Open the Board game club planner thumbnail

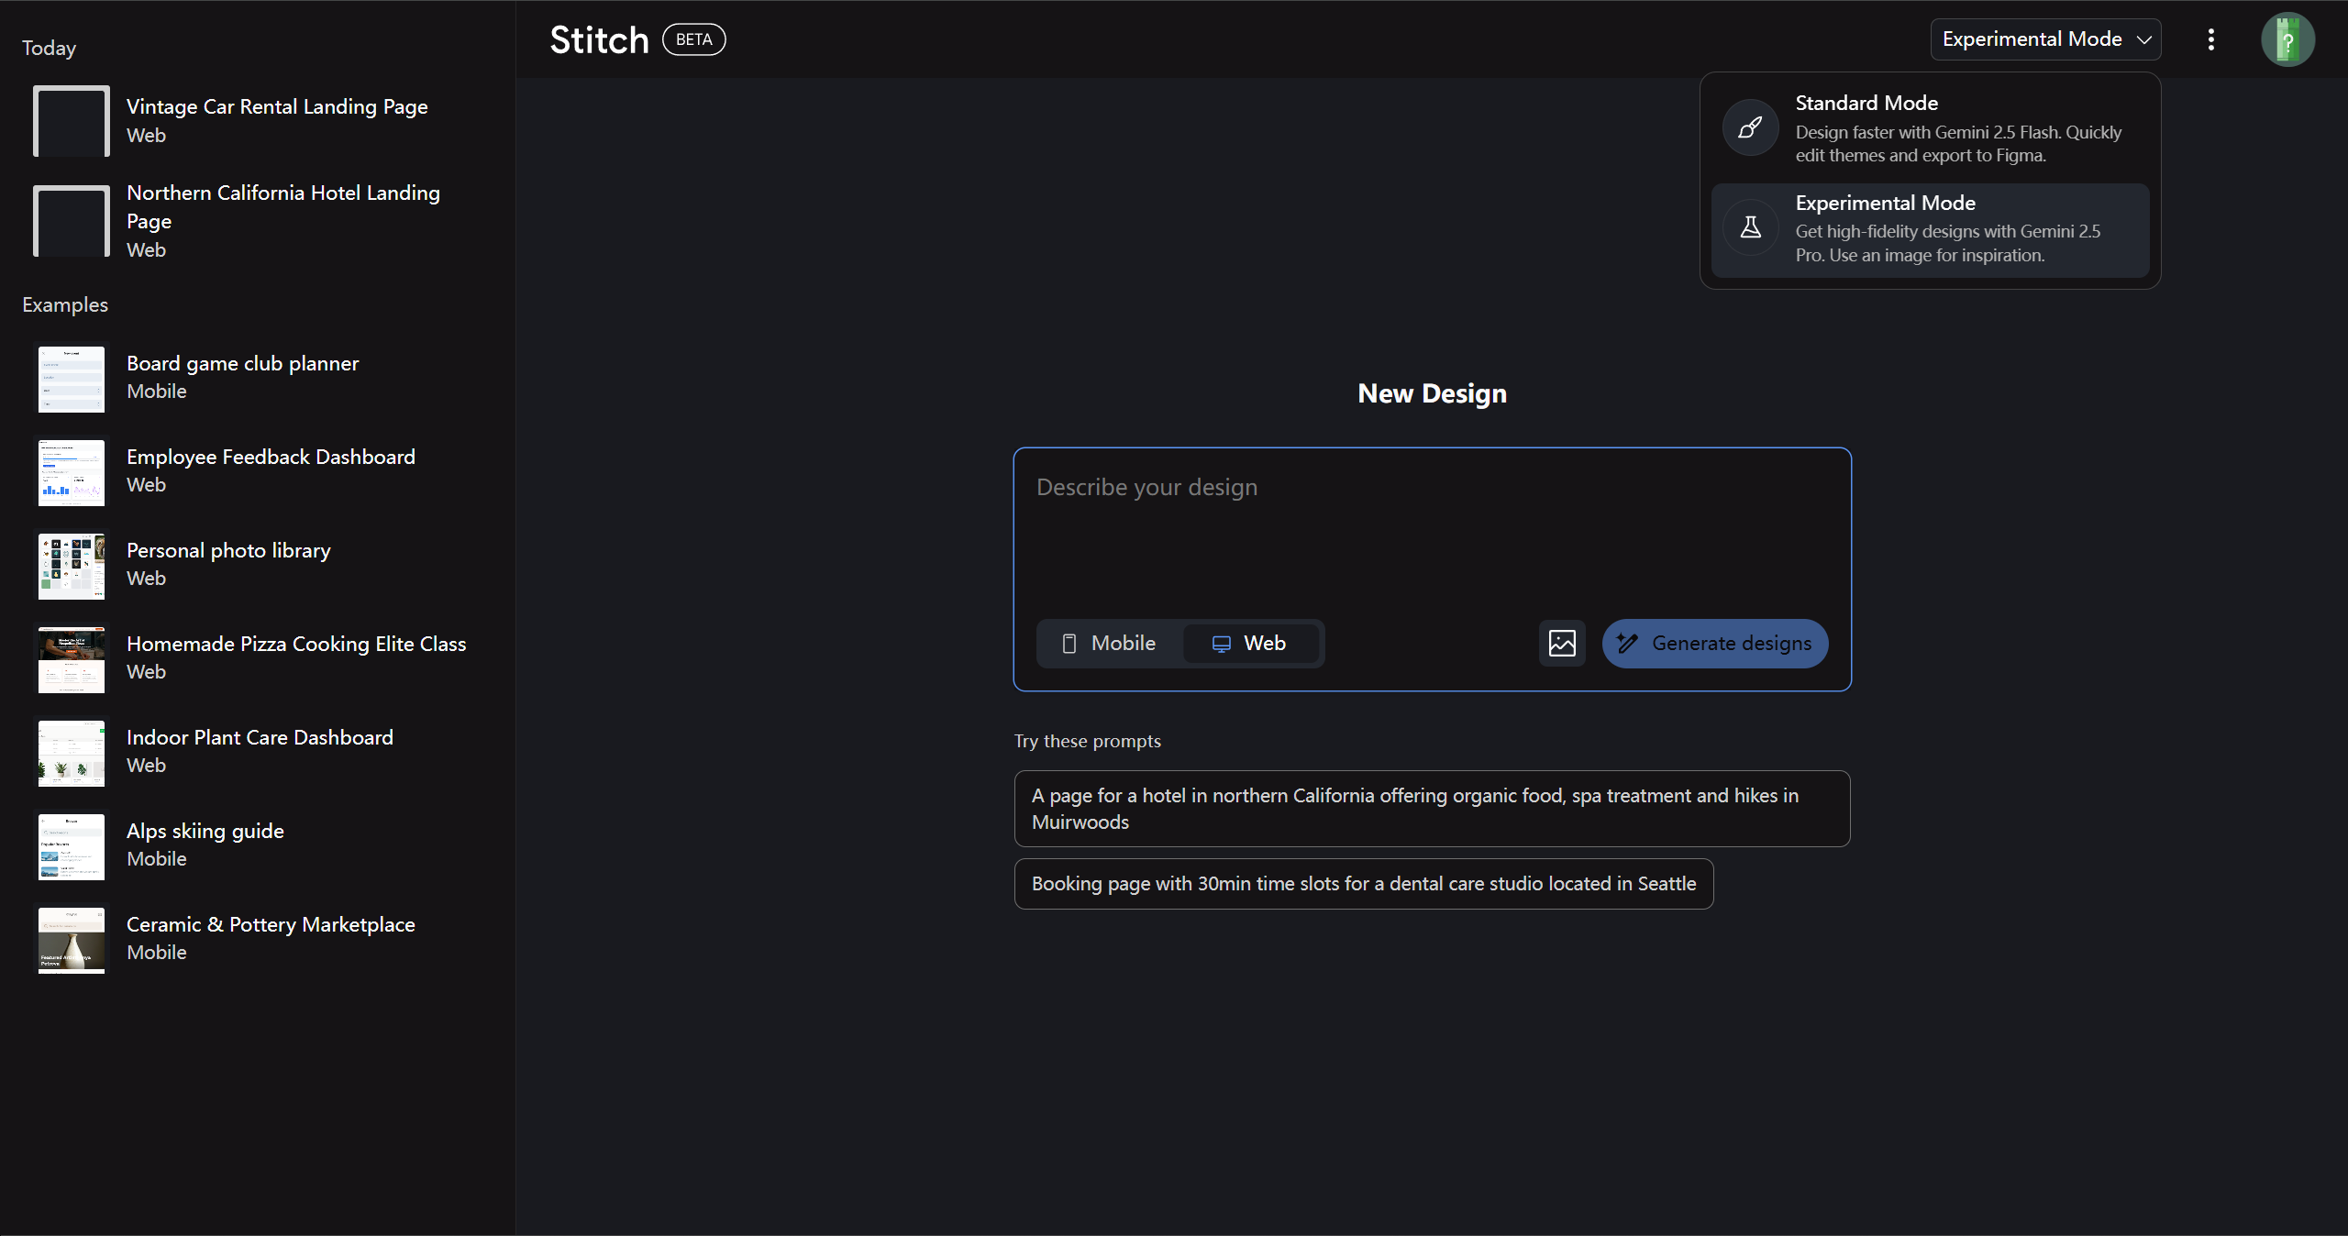point(72,378)
